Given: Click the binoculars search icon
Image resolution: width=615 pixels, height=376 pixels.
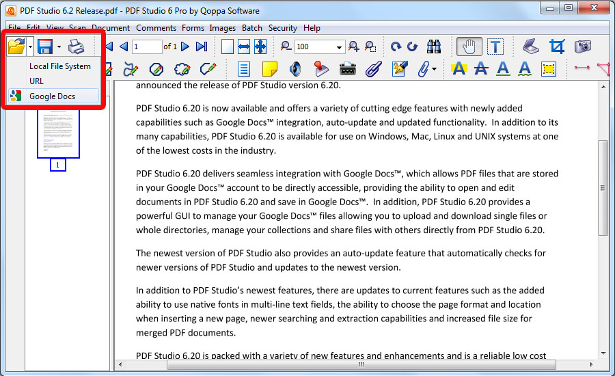Looking at the screenshot, I should click(x=433, y=46).
